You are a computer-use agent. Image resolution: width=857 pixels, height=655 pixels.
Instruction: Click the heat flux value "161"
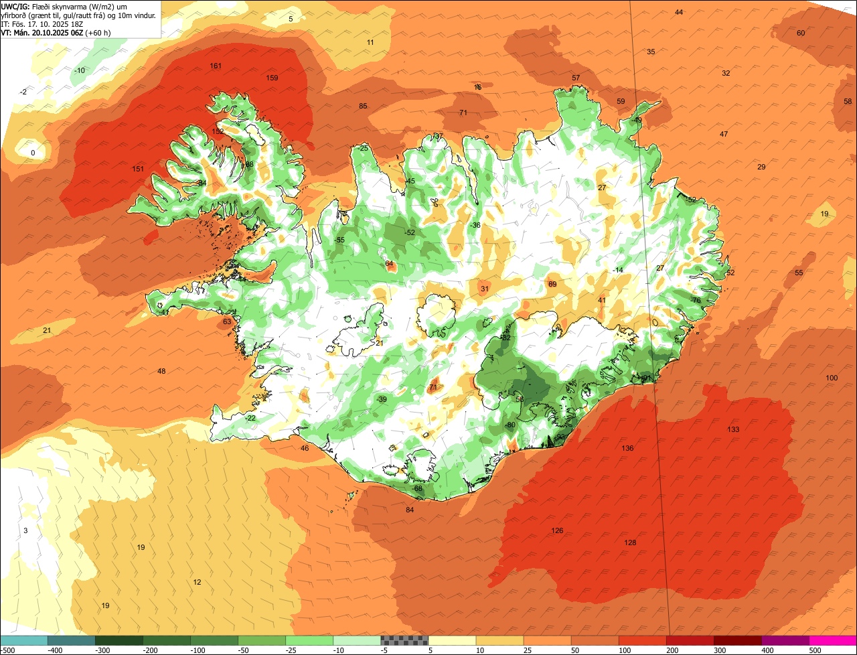point(216,66)
